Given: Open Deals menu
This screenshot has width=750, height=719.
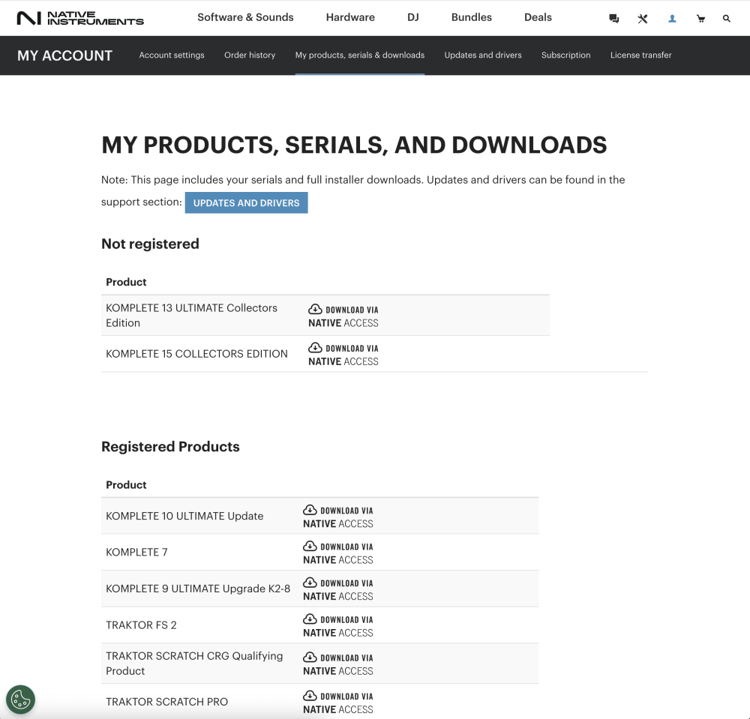Looking at the screenshot, I should click(x=538, y=17).
